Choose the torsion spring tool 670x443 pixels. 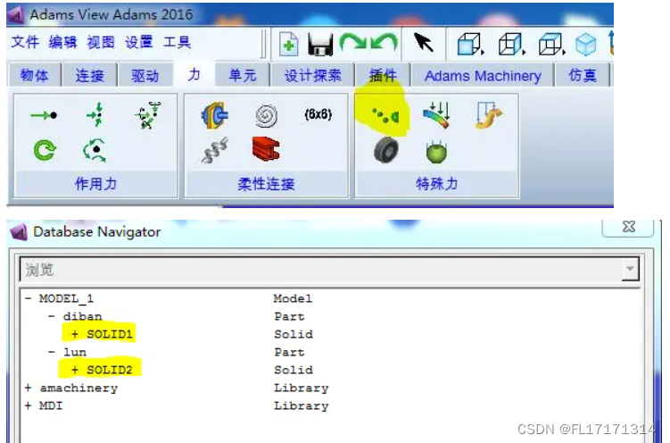(x=267, y=115)
